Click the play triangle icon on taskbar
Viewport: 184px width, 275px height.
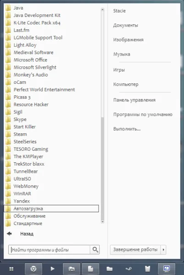pyautogui.click(x=52, y=269)
